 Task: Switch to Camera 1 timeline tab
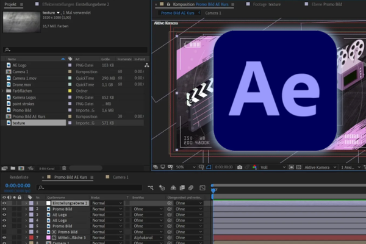pyautogui.click(x=122, y=177)
